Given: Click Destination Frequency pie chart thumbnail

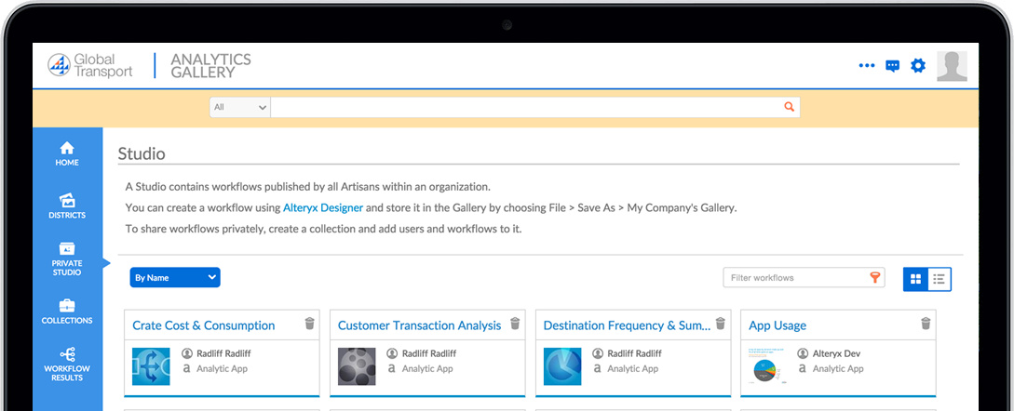Looking at the screenshot, I should (562, 366).
